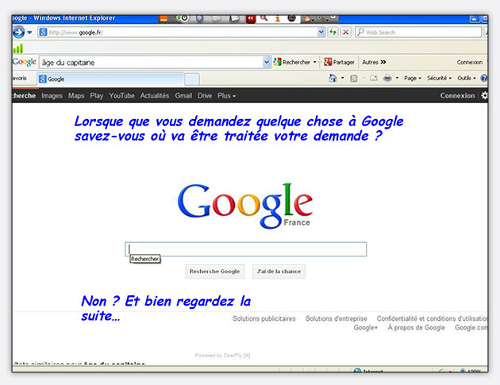Click the Google France logo

(x=245, y=205)
